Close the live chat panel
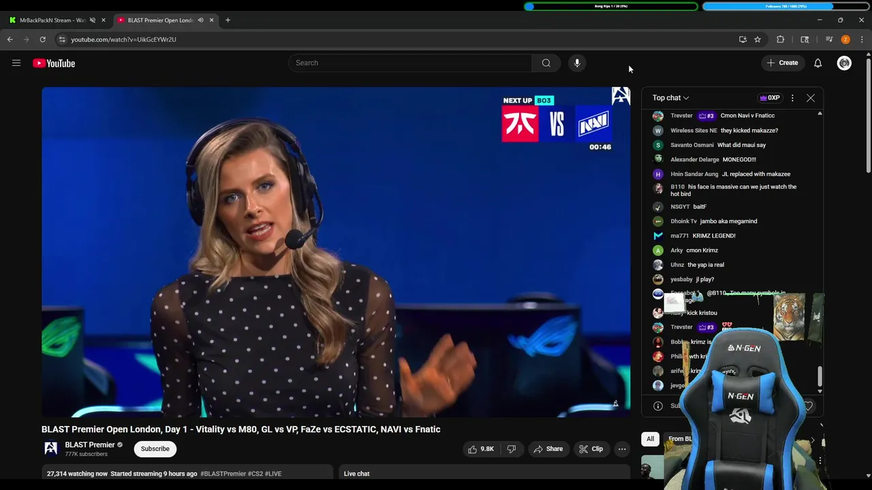The width and height of the screenshot is (872, 490). click(x=811, y=98)
